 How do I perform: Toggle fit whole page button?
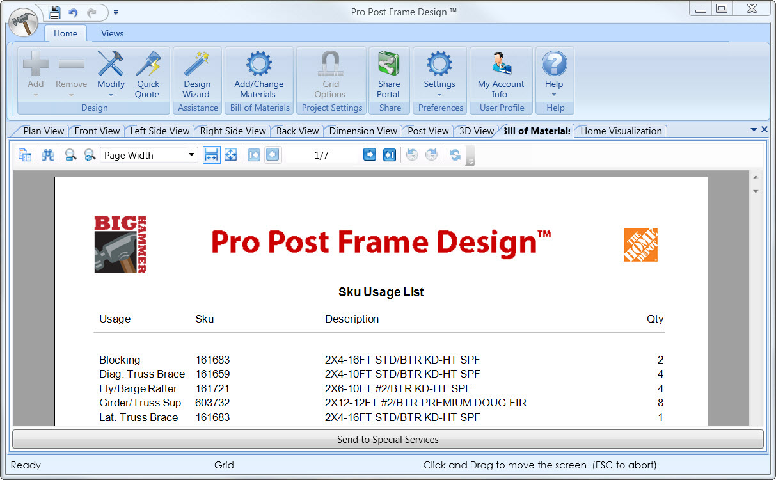(230, 155)
